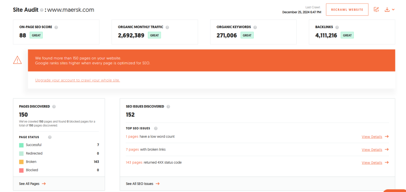Click info icon next to Backlinks
The width and height of the screenshot is (406, 192).
[x=337, y=27]
